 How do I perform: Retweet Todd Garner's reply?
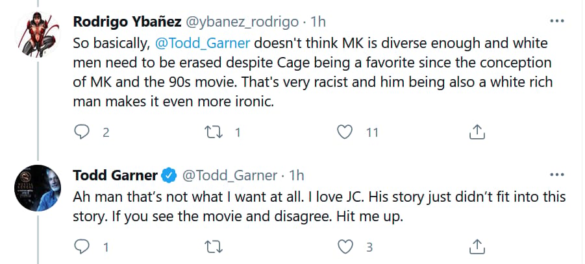214,247
